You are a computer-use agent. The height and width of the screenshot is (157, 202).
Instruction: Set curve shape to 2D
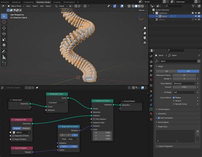pyautogui.click(x=167, y=71)
